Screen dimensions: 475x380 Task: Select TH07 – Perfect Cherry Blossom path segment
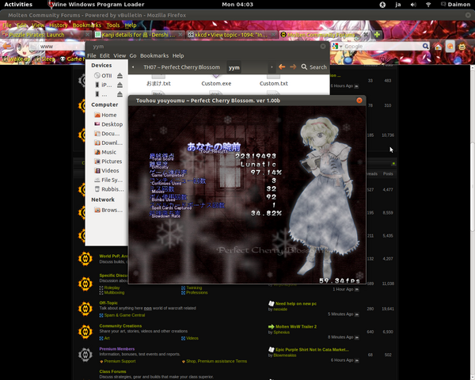182,67
